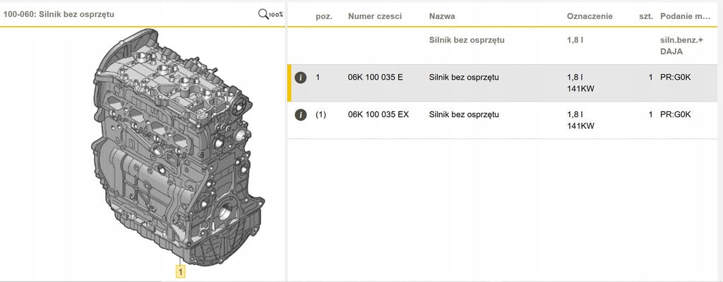Click position (1) in the second part row
The height and width of the screenshot is (282, 723).
click(x=321, y=114)
